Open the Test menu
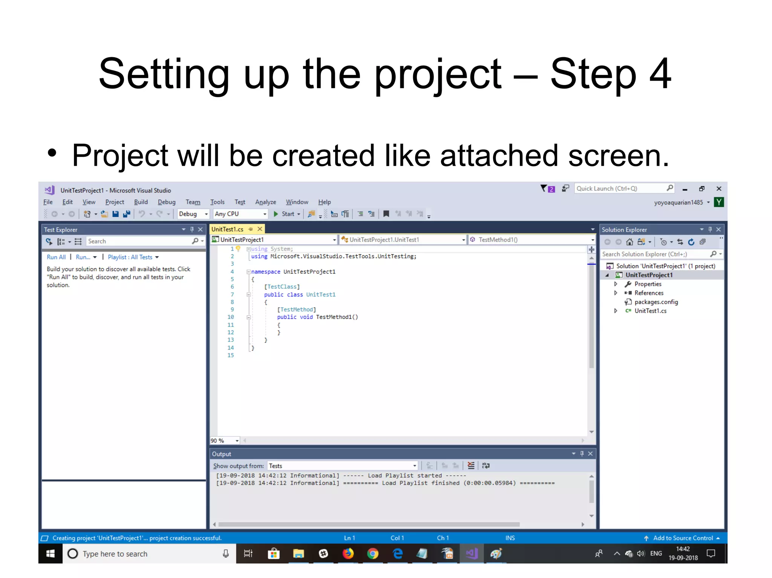Viewport: 772px width, 578px height. (240, 202)
